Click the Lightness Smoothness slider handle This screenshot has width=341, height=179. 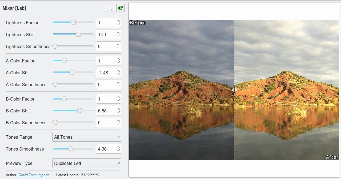[55, 46]
